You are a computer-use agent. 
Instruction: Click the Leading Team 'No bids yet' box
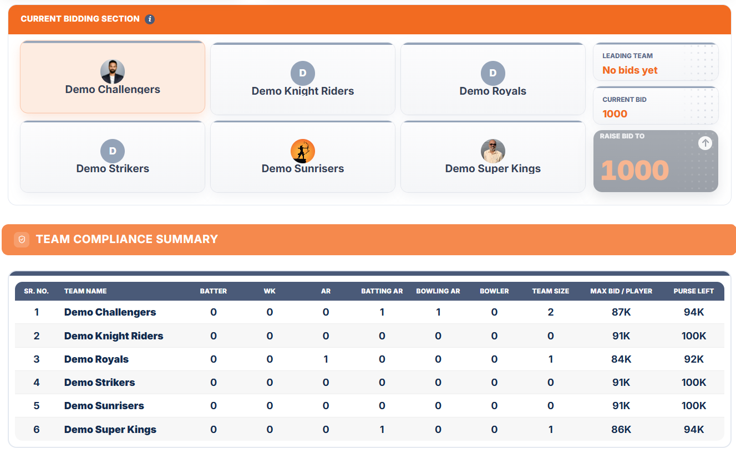pos(656,62)
